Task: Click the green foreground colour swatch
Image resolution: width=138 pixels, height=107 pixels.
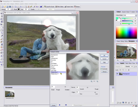Action: pyautogui.click(x=117, y=18)
